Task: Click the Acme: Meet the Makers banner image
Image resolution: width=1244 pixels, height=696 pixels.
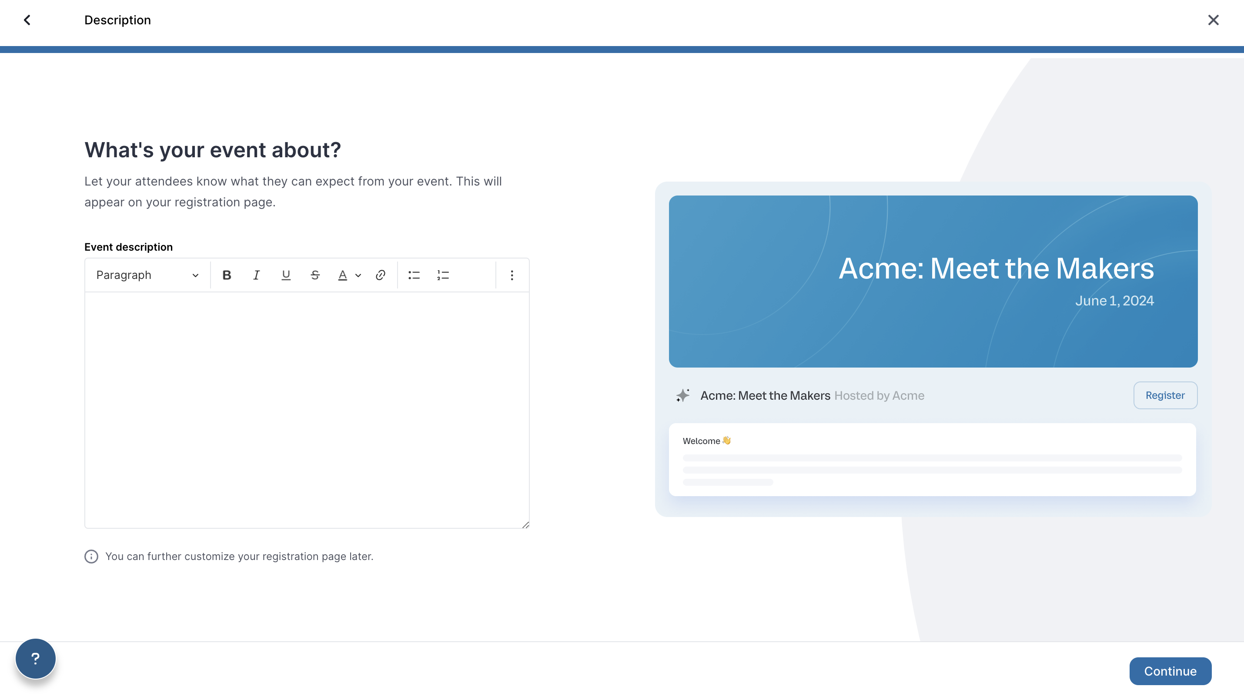Action: click(x=933, y=281)
